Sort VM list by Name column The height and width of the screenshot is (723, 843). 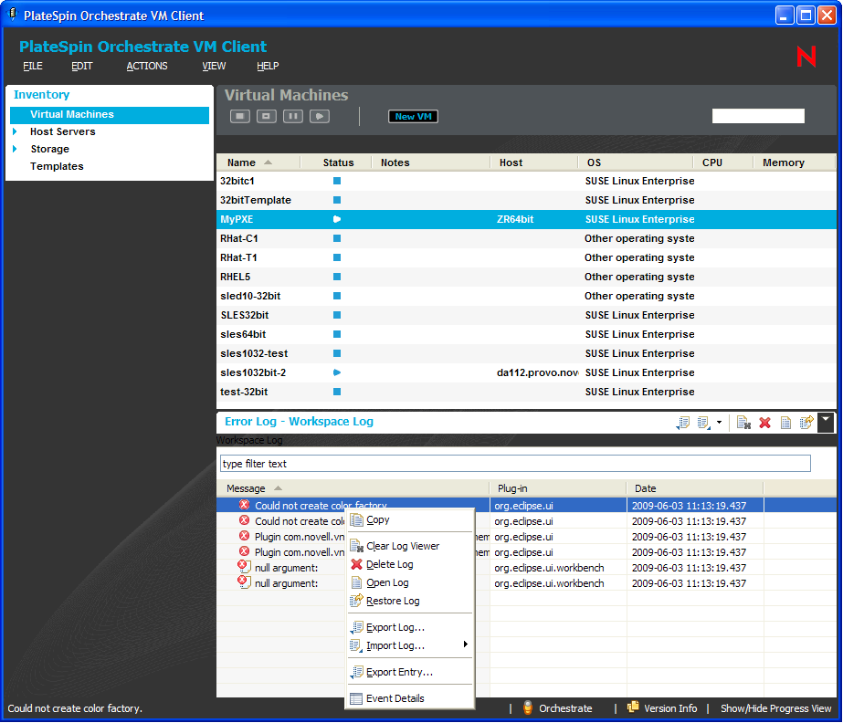pos(258,162)
